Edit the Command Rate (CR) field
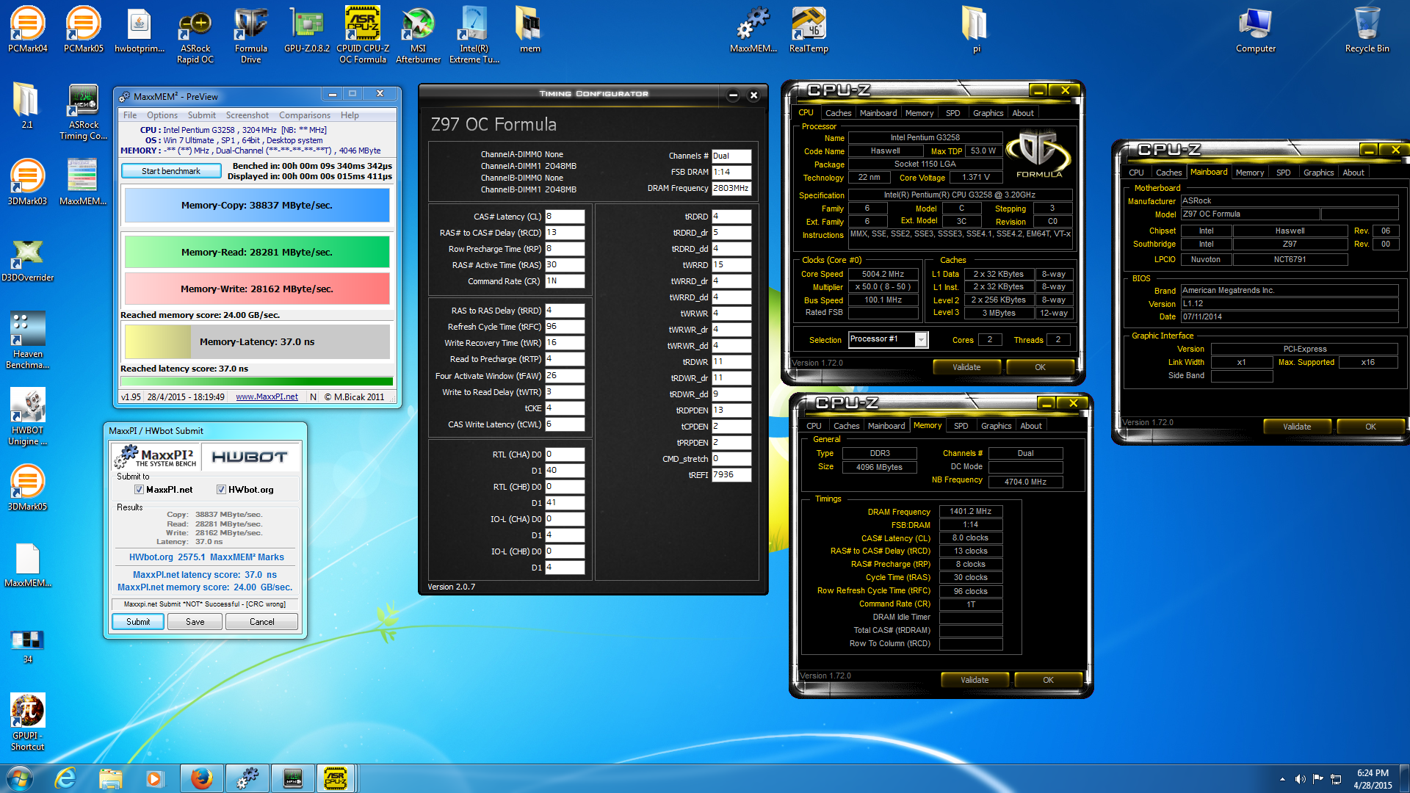Image resolution: width=1410 pixels, height=793 pixels. click(x=565, y=281)
